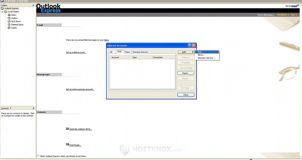
Task: Open the Tips dropdown
Action: 294,15
